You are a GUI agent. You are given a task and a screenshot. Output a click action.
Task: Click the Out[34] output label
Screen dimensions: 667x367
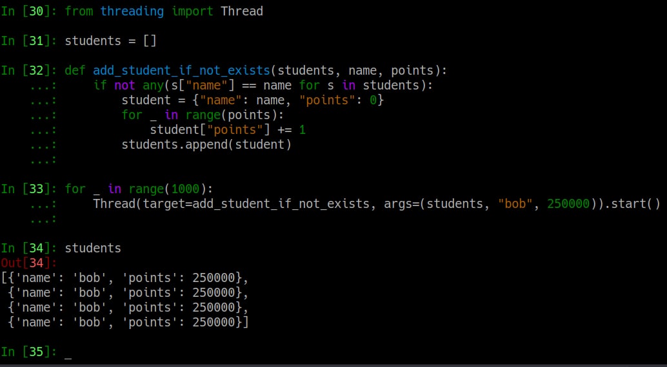point(29,263)
